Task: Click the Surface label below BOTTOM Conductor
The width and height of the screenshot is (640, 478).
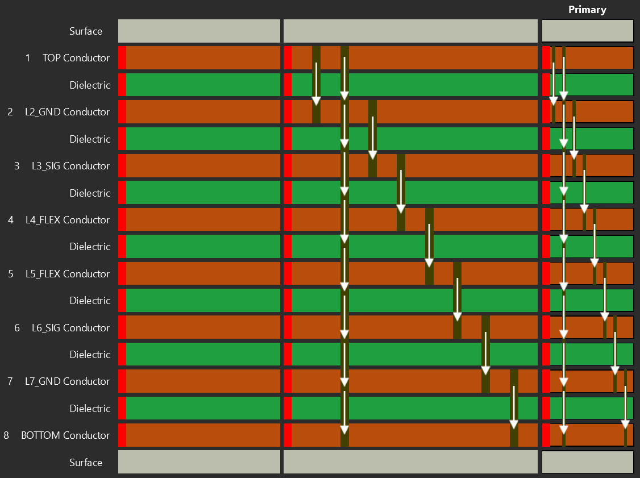Action: coord(86,463)
